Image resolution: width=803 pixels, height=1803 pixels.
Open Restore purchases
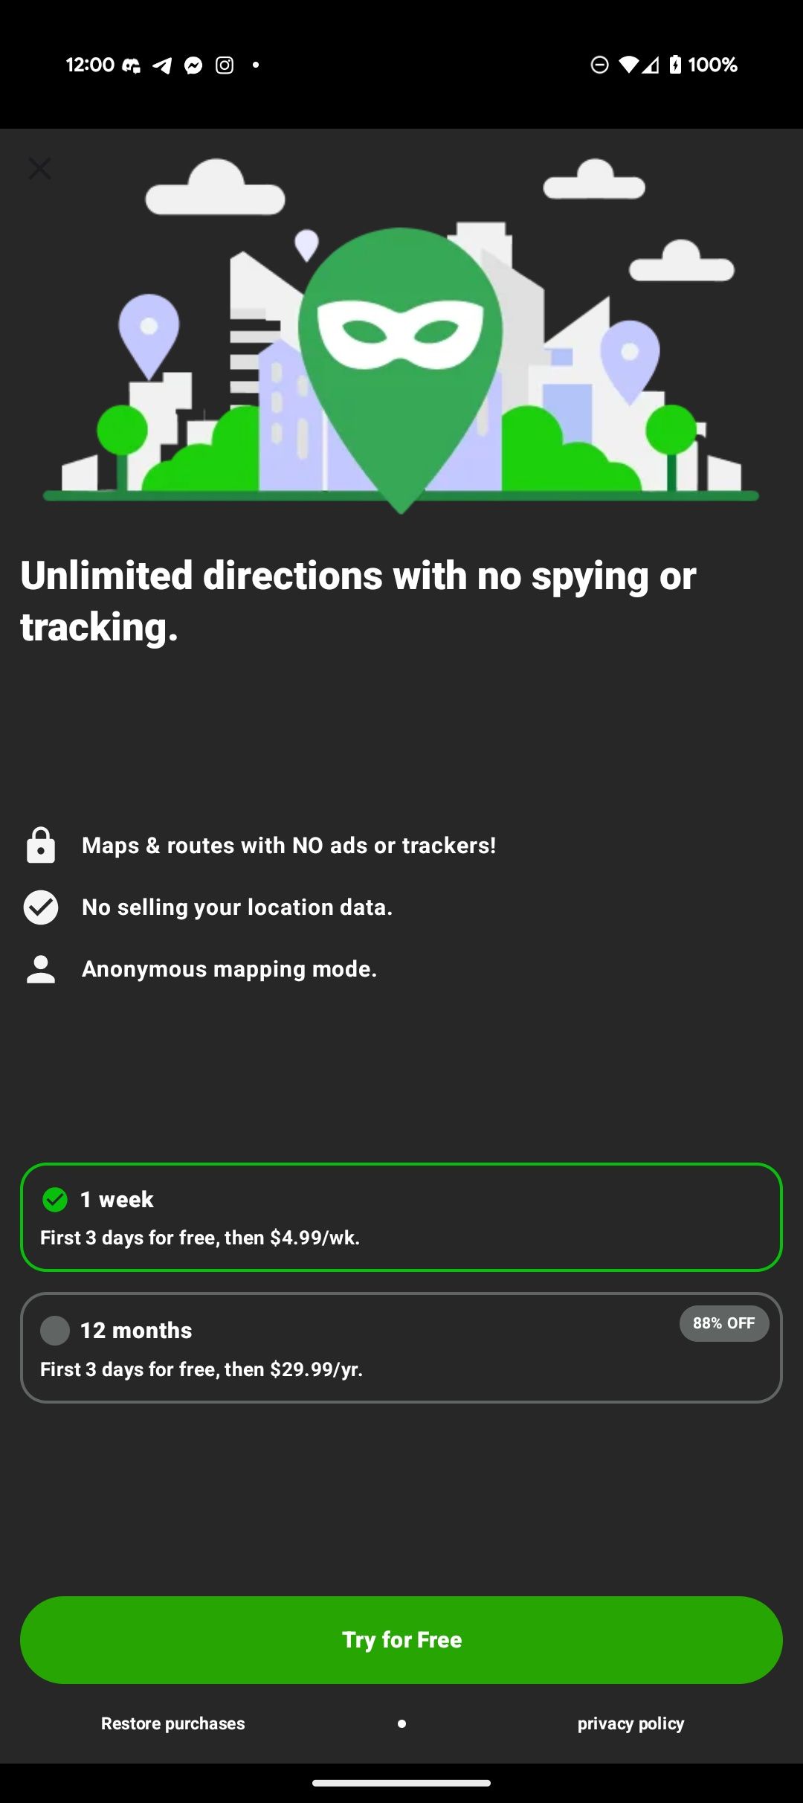(172, 1723)
